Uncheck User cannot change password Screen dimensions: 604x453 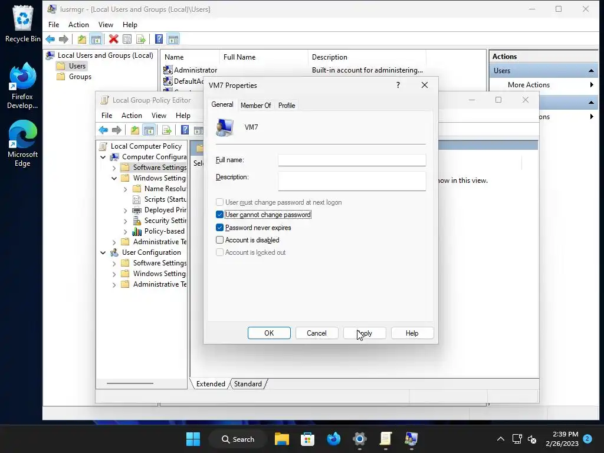(219, 215)
